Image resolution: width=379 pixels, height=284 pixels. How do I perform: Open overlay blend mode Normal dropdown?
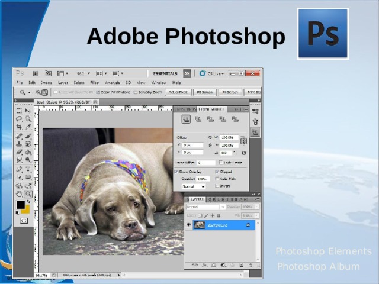point(194,186)
